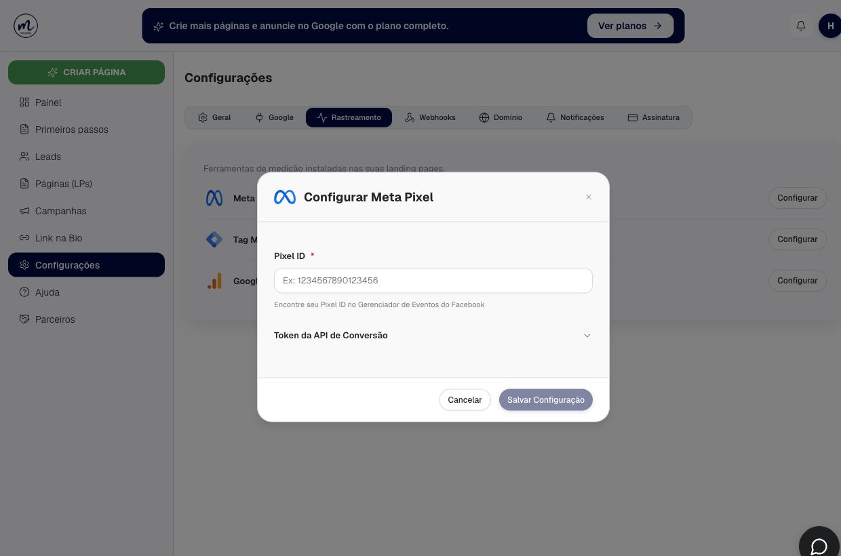Open the notifications bell in the header

pyautogui.click(x=801, y=26)
